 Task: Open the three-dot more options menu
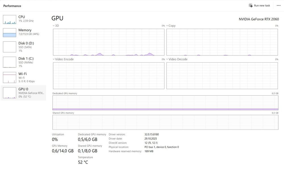pyautogui.click(x=278, y=5)
